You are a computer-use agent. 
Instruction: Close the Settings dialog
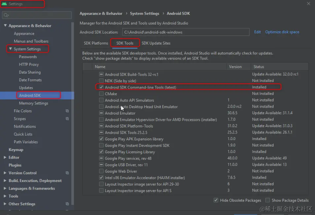(308, 4)
